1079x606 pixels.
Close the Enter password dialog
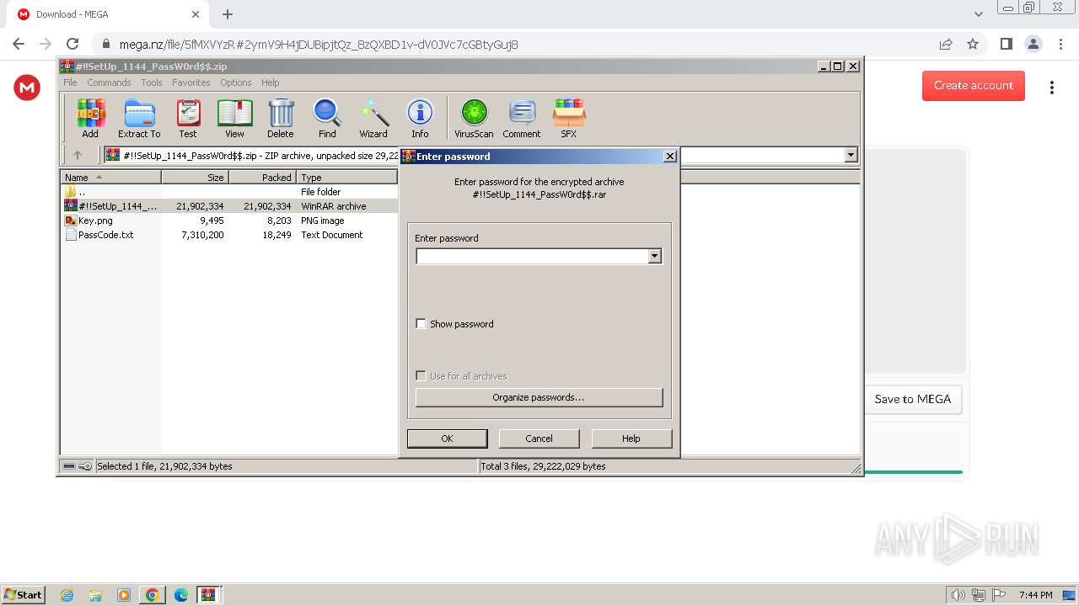point(669,157)
